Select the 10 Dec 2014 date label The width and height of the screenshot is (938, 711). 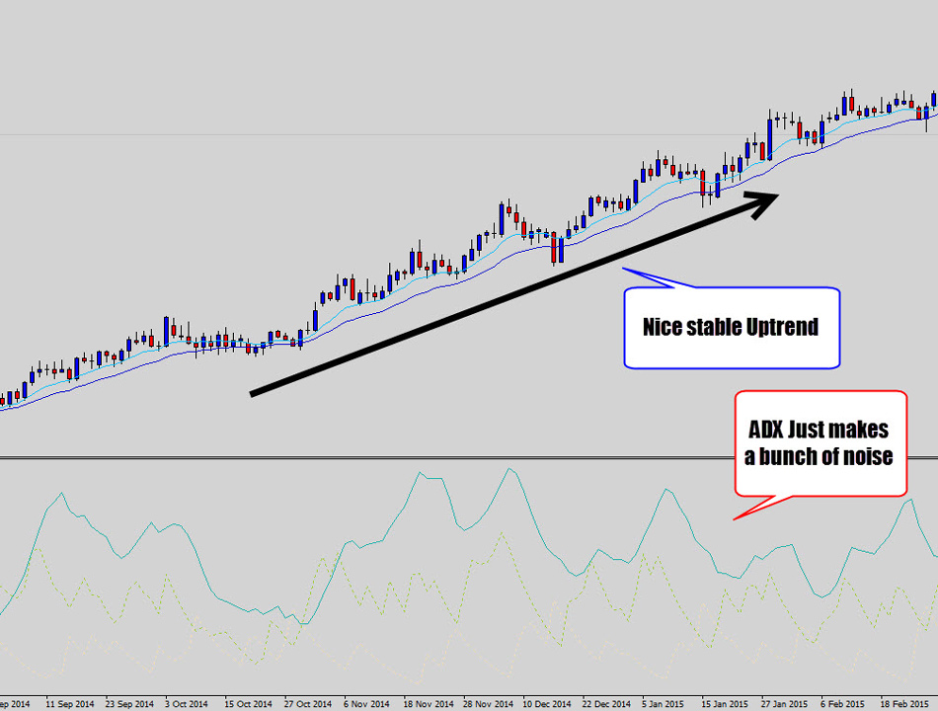(x=546, y=704)
